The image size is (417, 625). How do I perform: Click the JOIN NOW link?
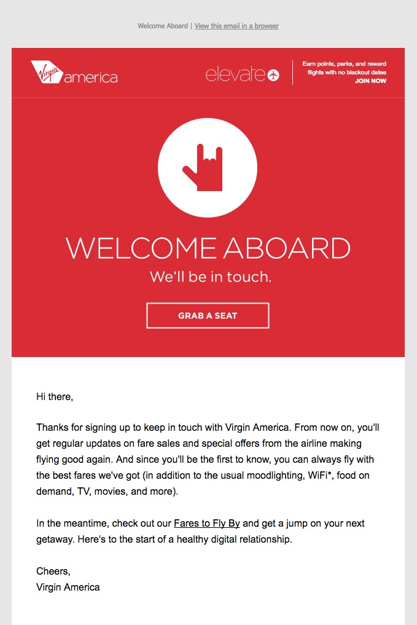coord(370,81)
